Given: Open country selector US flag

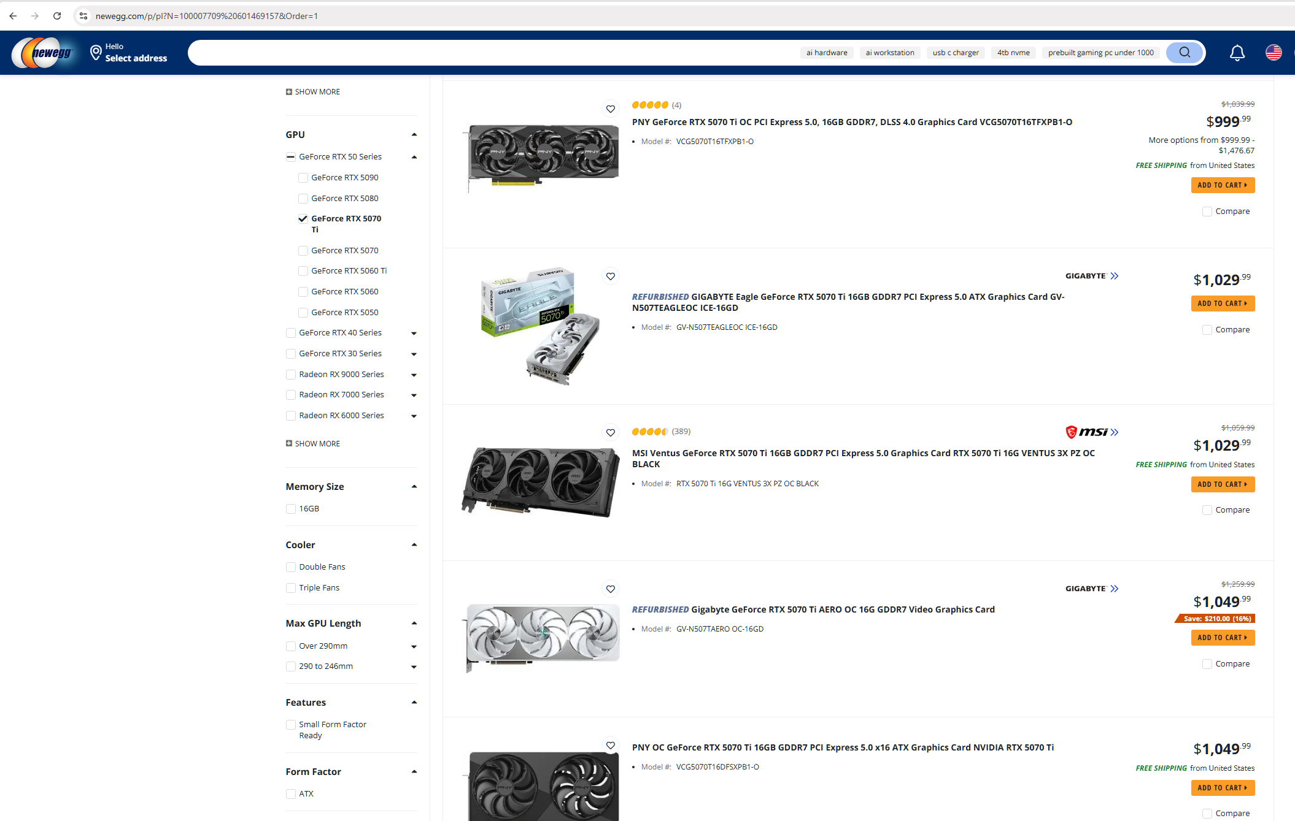Looking at the screenshot, I should 1274,53.
